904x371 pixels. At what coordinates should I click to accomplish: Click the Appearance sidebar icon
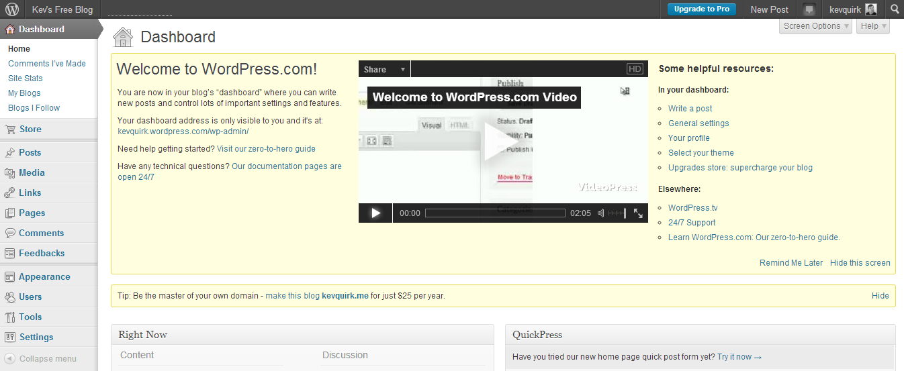(x=9, y=277)
